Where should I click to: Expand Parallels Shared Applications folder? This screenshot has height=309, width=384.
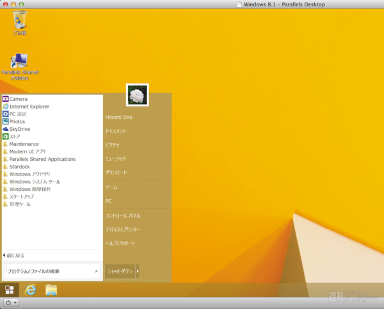(x=39, y=159)
